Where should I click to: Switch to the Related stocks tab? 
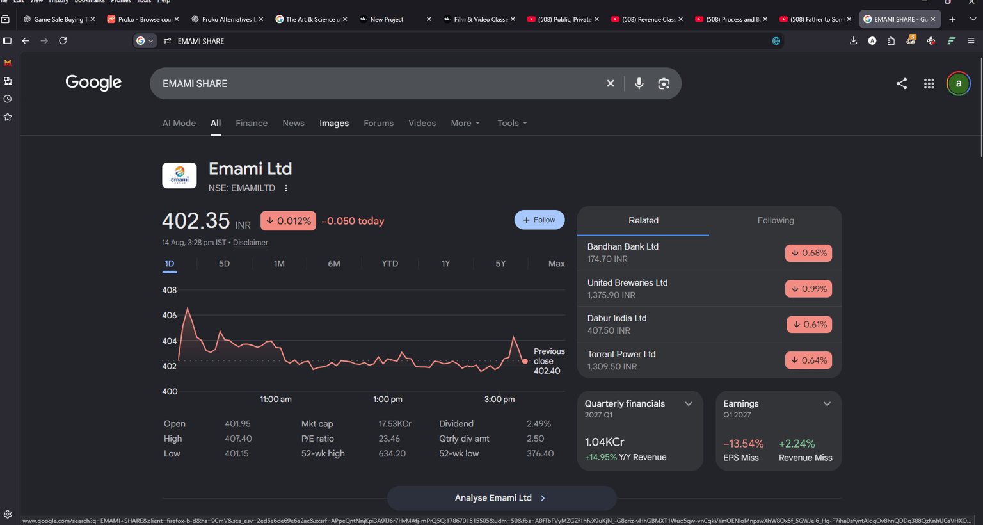point(643,220)
